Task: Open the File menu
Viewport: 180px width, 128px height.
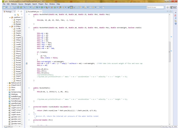Action: point(4,4)
